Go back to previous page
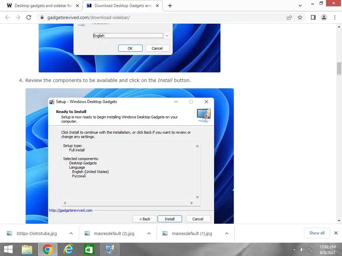 click(x=7, y=17)
